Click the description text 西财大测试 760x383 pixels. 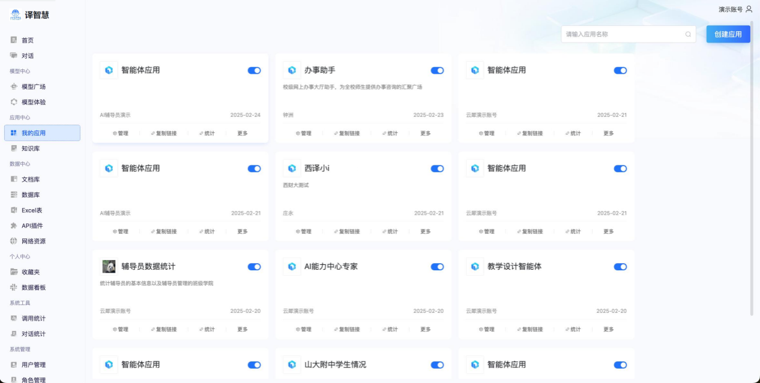(296, 185)
